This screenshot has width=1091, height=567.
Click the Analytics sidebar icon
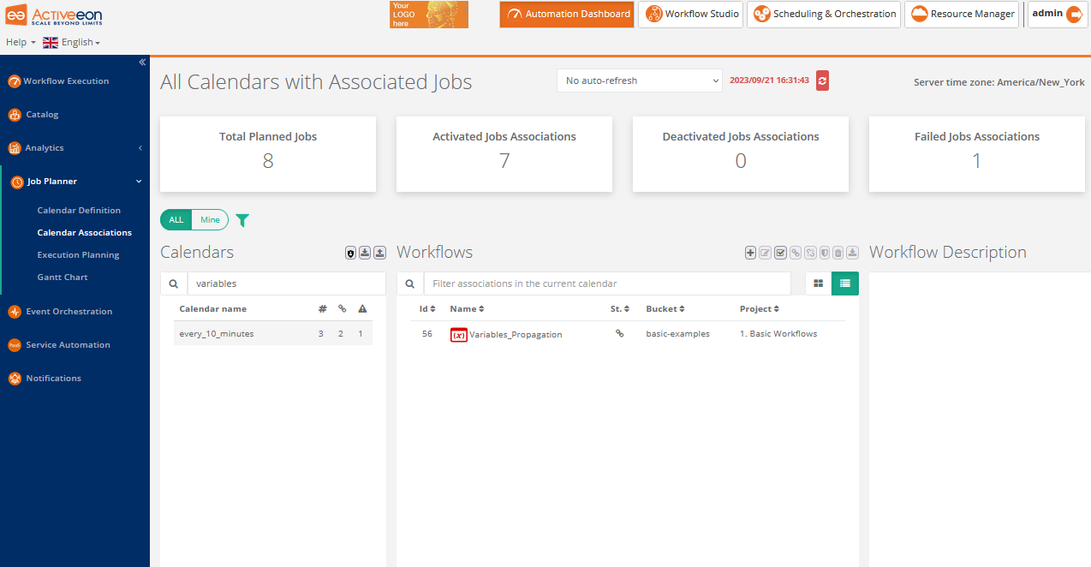coord(14,148)
